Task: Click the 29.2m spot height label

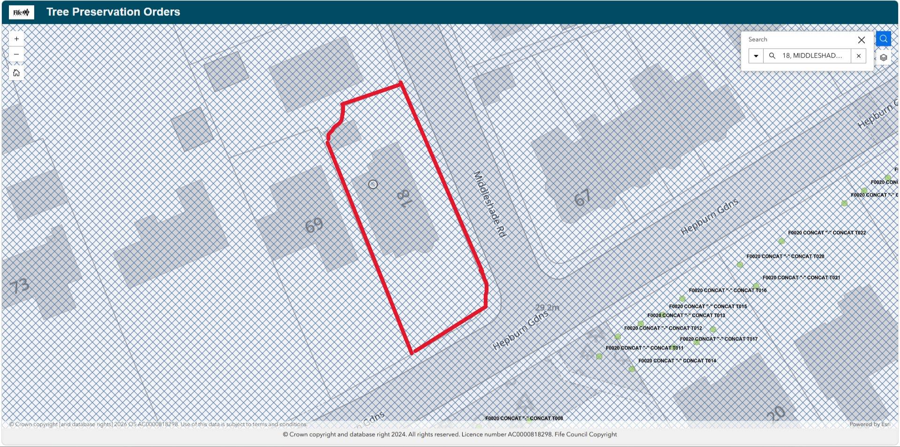Action: (x=547, y=307)
